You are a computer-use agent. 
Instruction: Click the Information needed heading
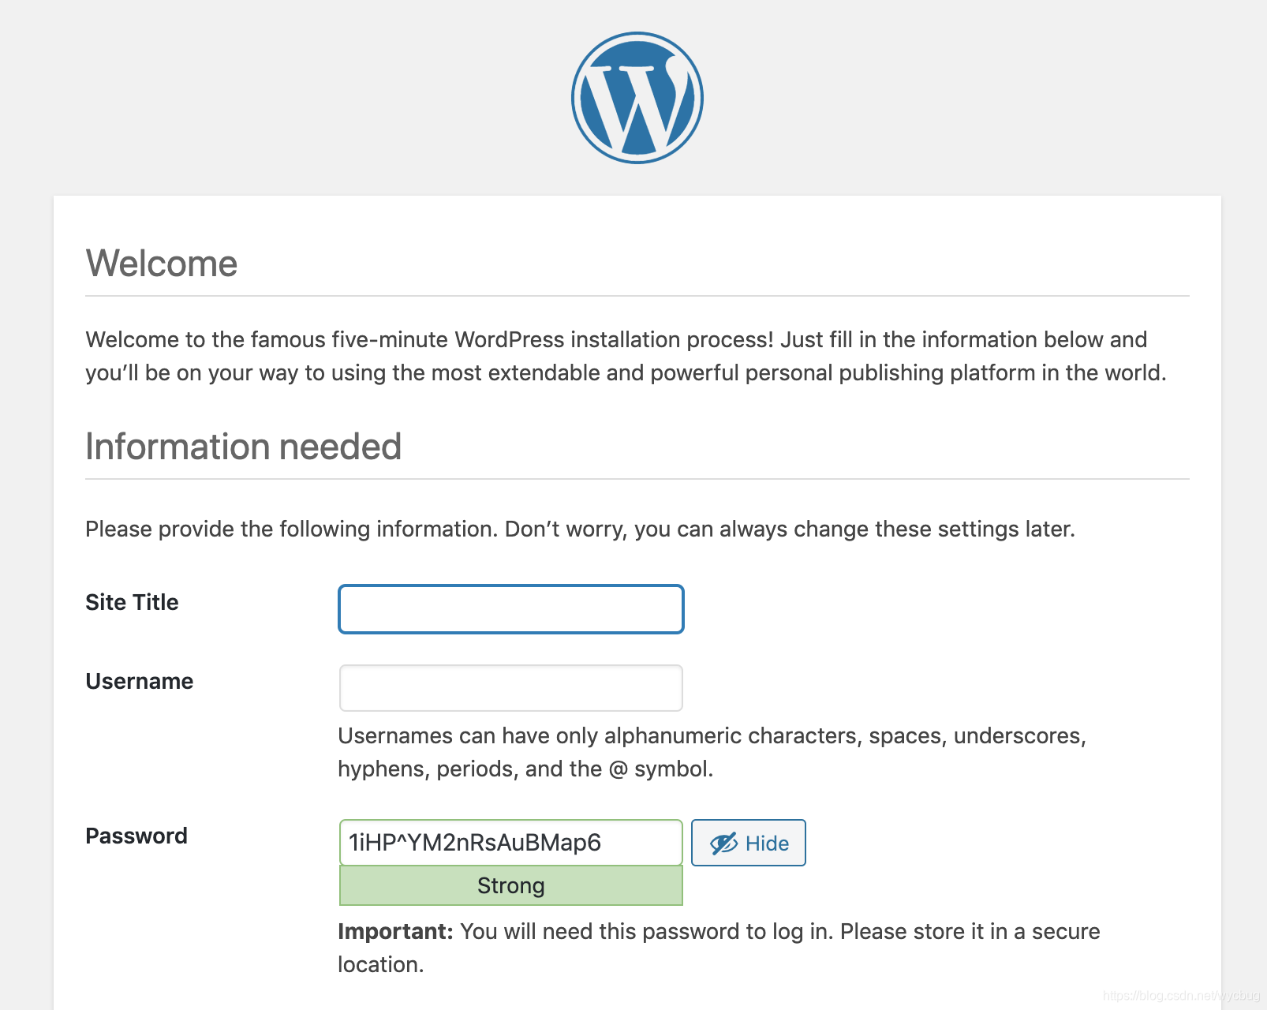[x=243, y=447]
